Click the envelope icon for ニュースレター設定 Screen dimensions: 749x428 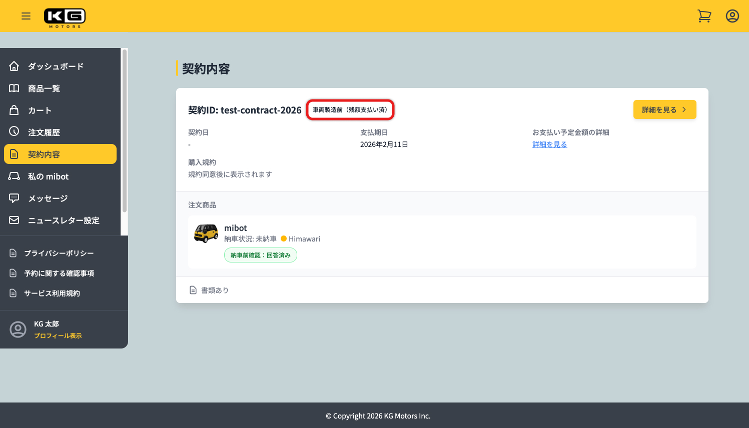point(13,219)
